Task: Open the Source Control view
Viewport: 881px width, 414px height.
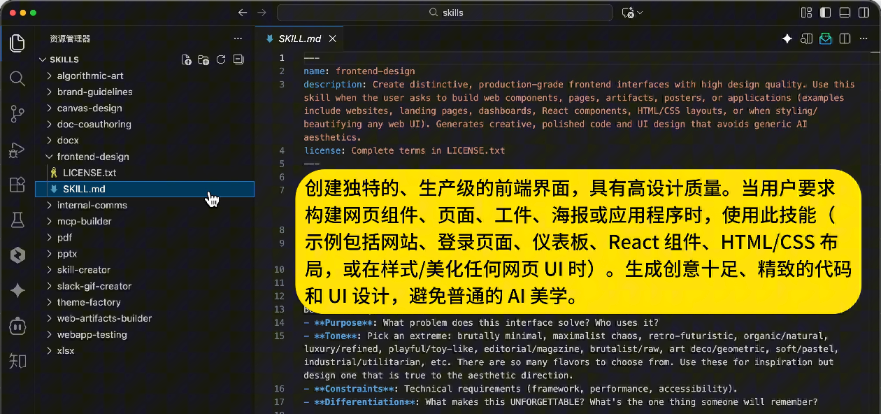Action: point(17,113)
